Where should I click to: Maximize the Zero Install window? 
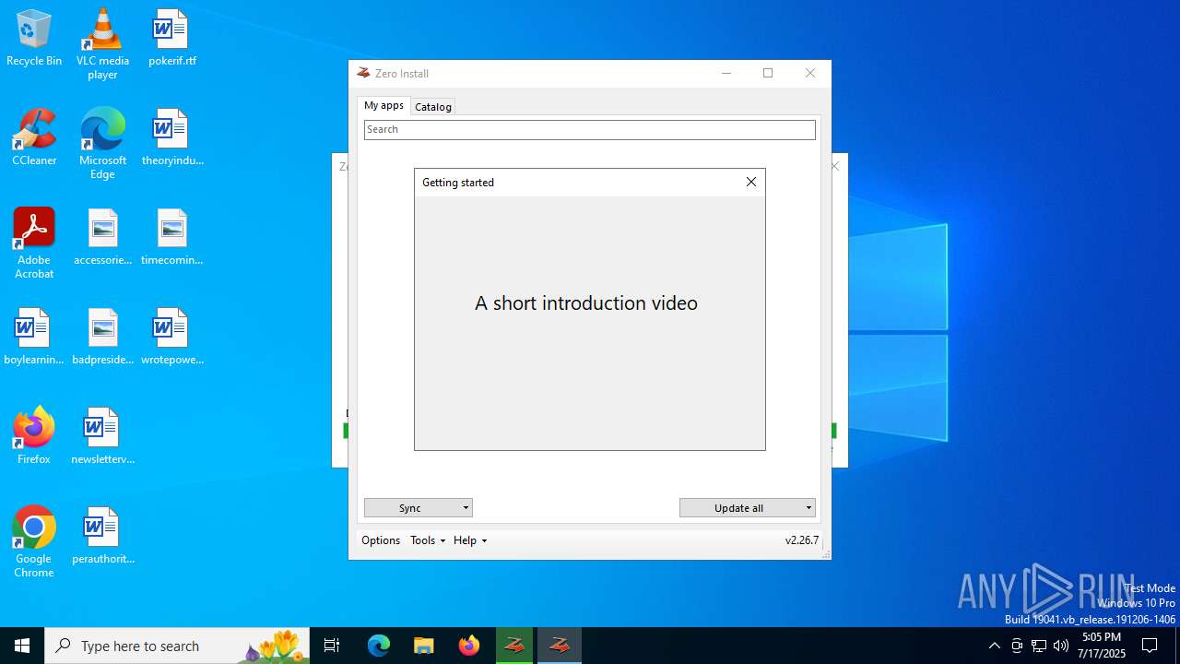point(768,74)
